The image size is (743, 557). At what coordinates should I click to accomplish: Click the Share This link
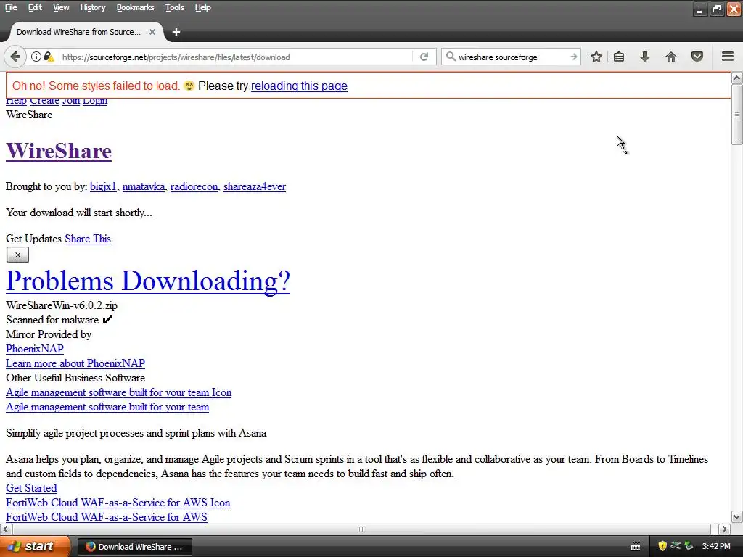[88, 239]
